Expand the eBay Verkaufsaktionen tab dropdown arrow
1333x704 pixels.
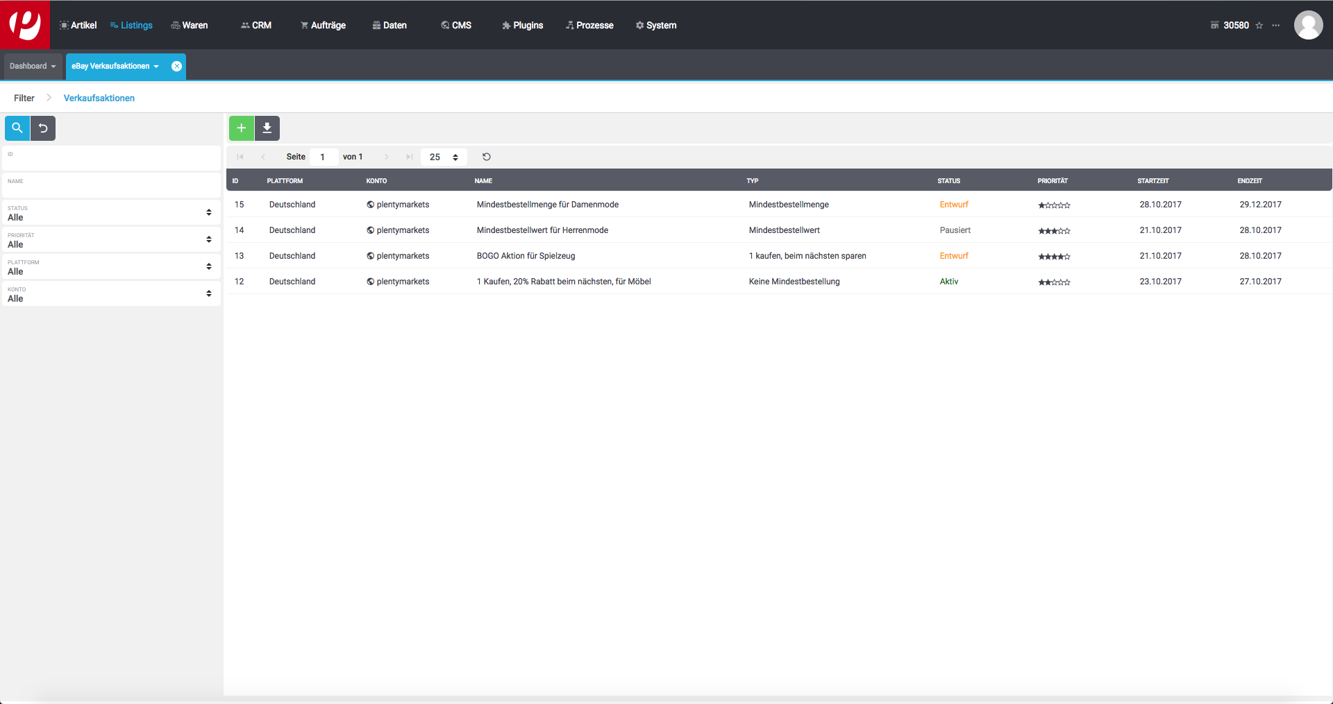pyautogui.click(x=156, y=67)
